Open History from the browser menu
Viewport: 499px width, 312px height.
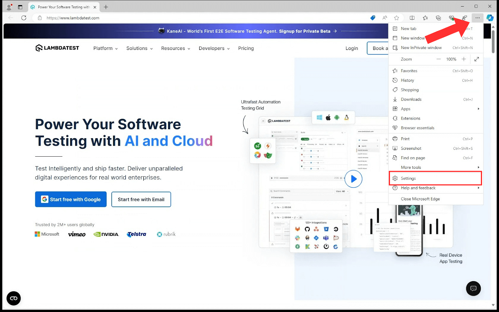(408, 80)
